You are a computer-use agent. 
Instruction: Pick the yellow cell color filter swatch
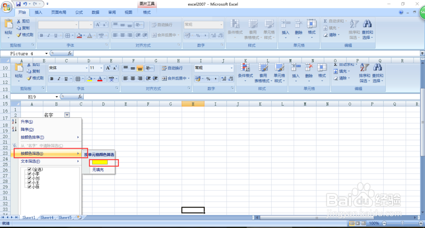(x=100, y=162)
